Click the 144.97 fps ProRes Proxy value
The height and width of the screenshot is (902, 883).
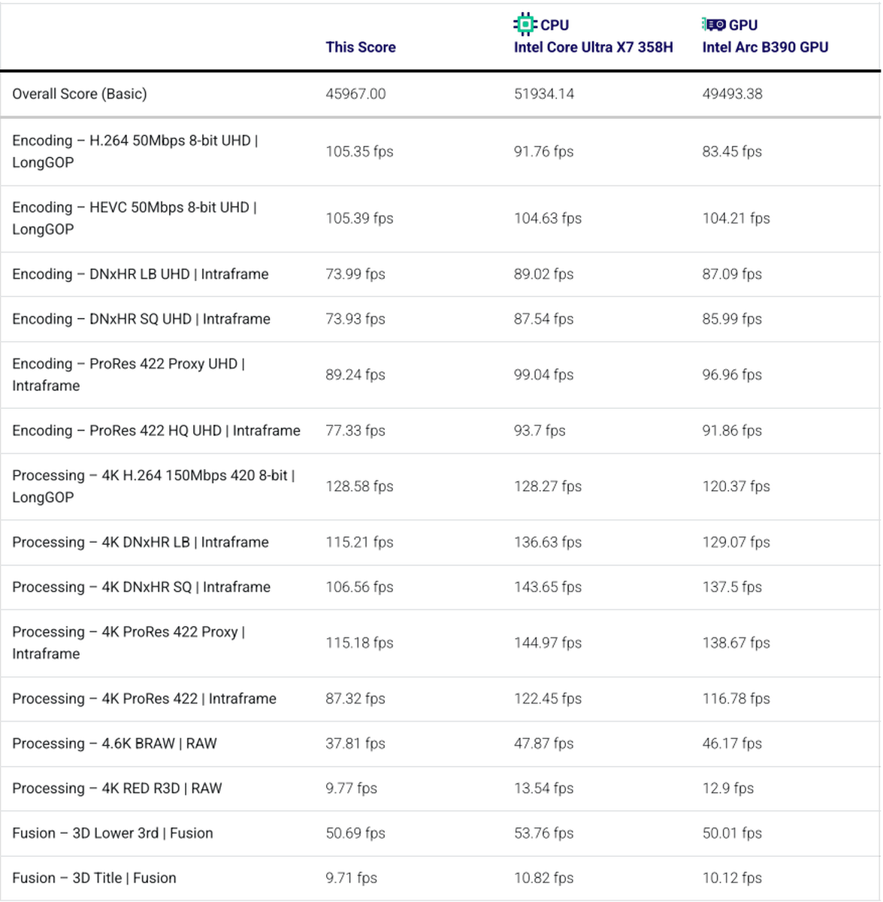[x=547, y=643]
